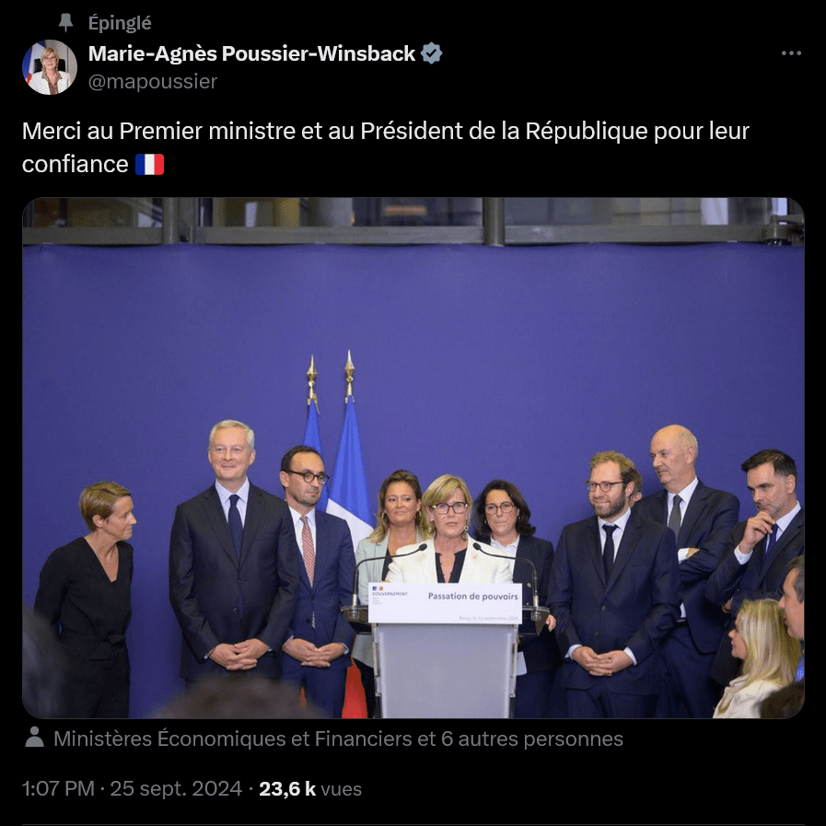The height and width of the screenshot is (826, 826).
Task: Click the "Épinglé" pinned label
Action: pos(120,23)
